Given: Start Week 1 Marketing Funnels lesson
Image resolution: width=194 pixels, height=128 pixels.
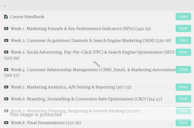Looking at the screenshot, I should click(183, 28).
